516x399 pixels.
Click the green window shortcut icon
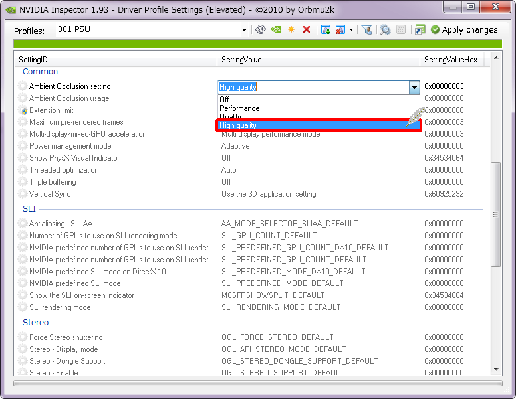pyautogui.click(x=420, y=30)
